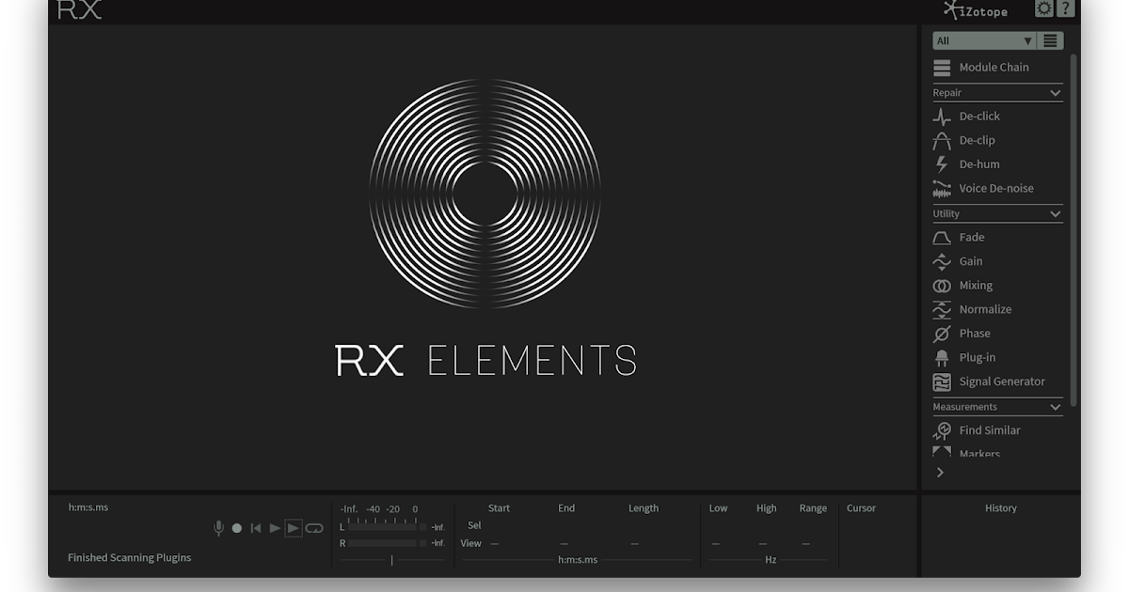Open the Plug-in host module

pyautogui.click(x=964, y=358)
